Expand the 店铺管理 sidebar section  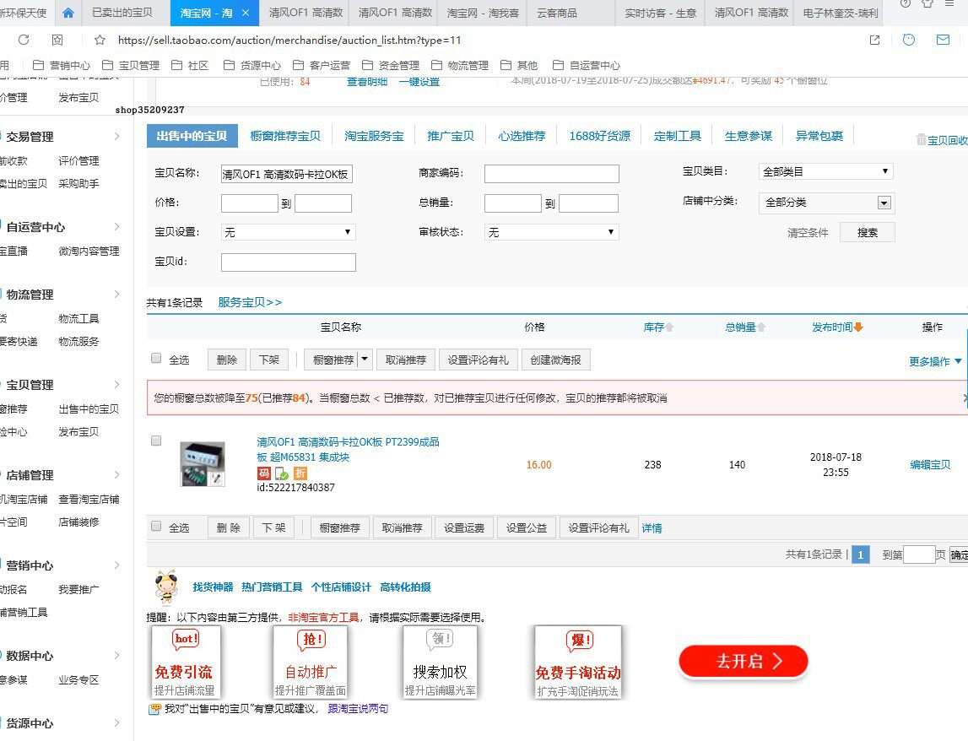(116, 475)
